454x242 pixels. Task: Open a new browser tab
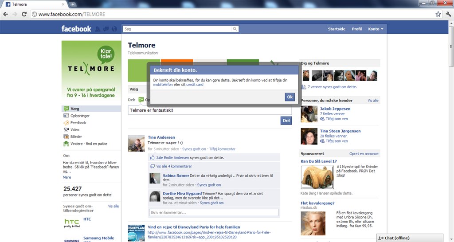pos(73,4)
